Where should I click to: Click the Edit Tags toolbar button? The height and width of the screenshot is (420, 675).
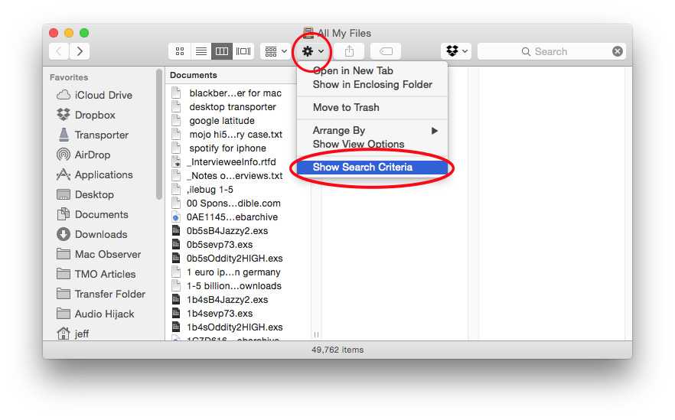(x=386, y=52)
